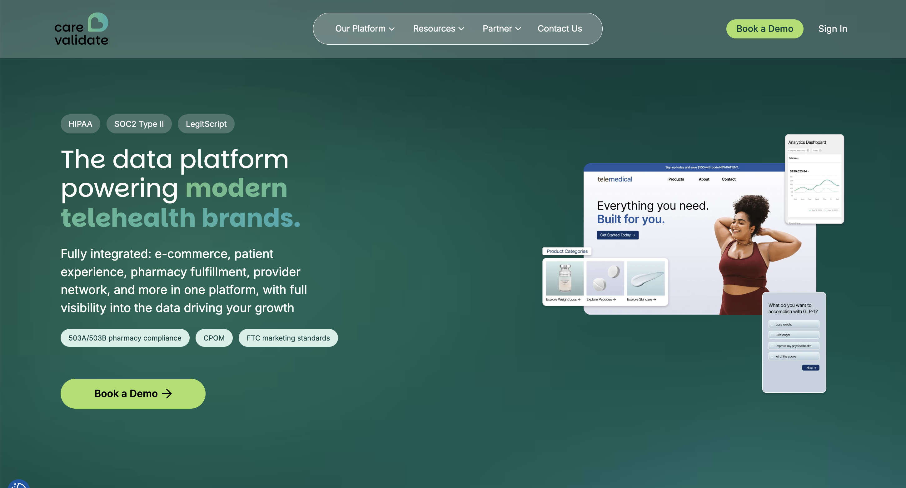Screen dimensions: 906x488
Task: Click About in the telemedical mockup nav
Action: pyautogui.click(x=704, y=179)
